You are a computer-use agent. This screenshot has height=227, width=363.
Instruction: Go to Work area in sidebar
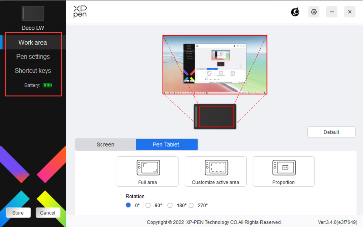point(33,43)
